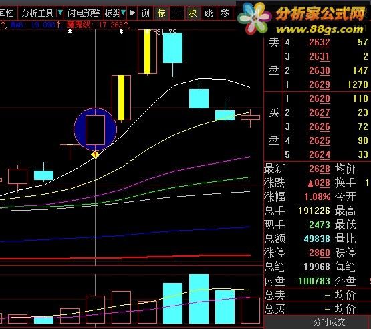371x329 pixels.
Task: Click the sell price 2629 quote
Action: point(319,84)
